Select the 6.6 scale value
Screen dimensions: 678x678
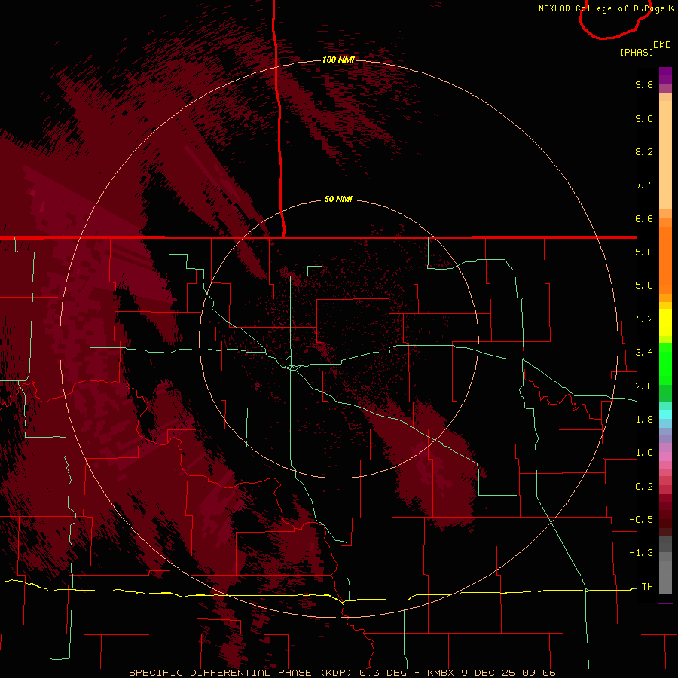(x=644, y=218)
